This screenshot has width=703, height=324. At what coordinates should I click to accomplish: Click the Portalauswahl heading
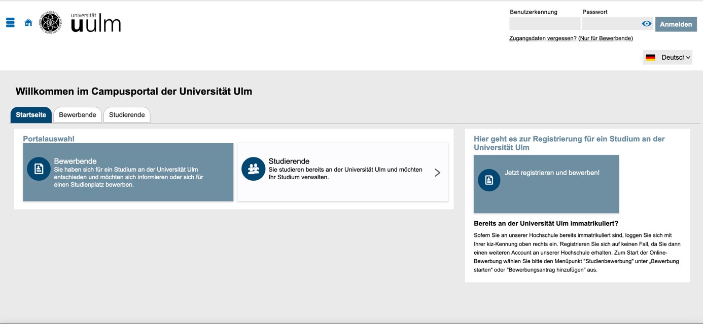pyautogui.click(x=49, y=139)
